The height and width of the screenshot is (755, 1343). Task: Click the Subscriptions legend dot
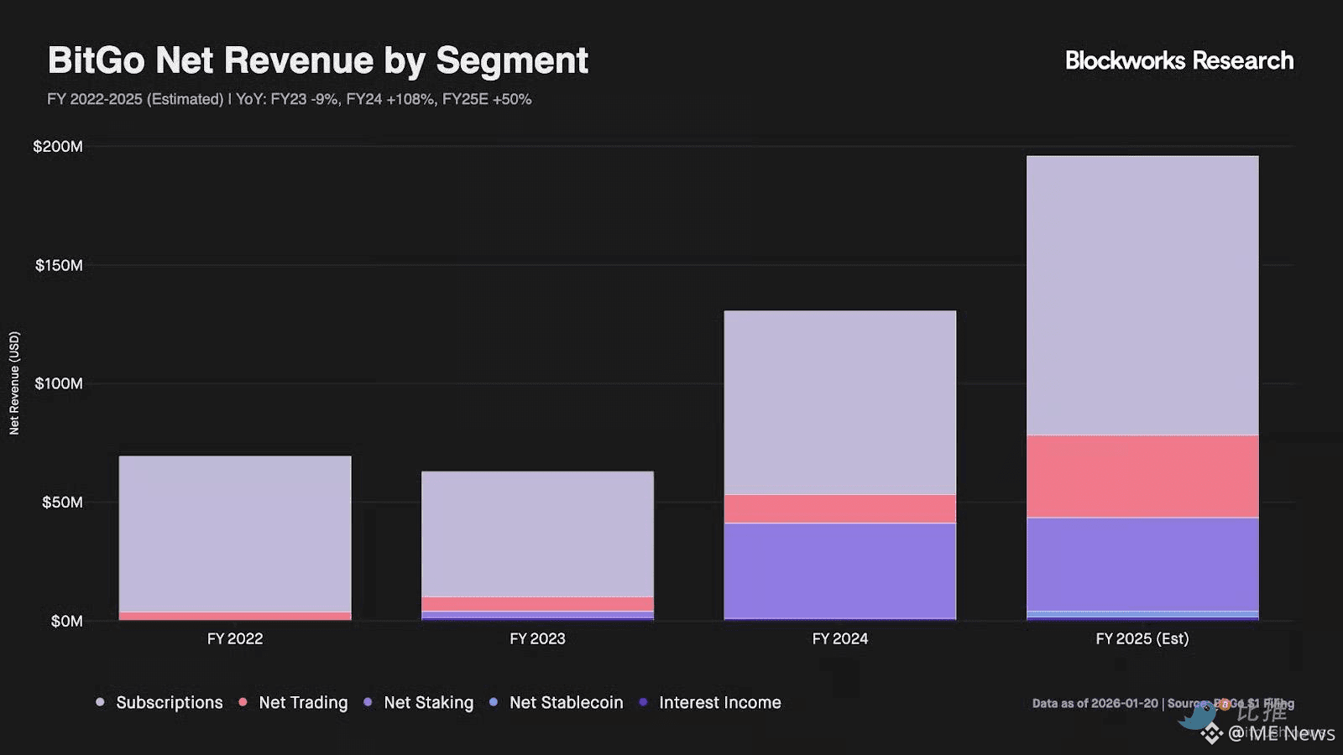point(101,702)
